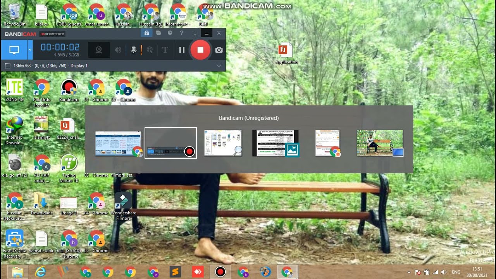The image size is (496, 279).
Task: Toggle the text overlay T icon
Action: click(x=165, y=50)
